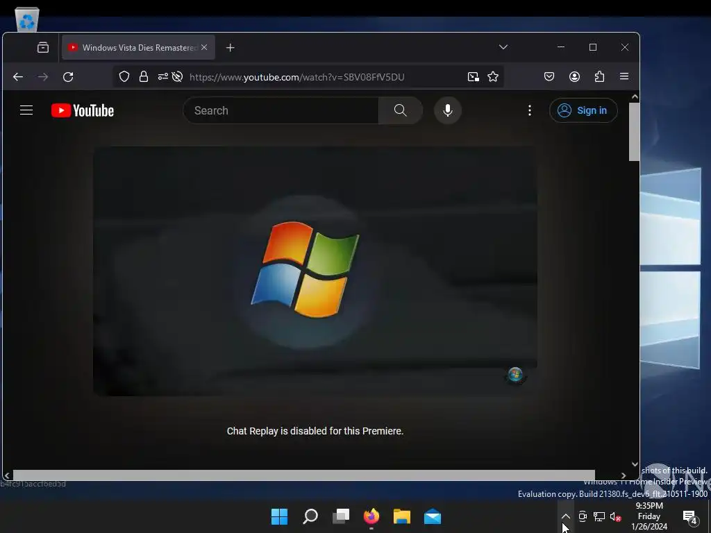This screenshot has height=533, width=711.
Task: Bookmark this page with the star
Action: click(x=493, y=76)
